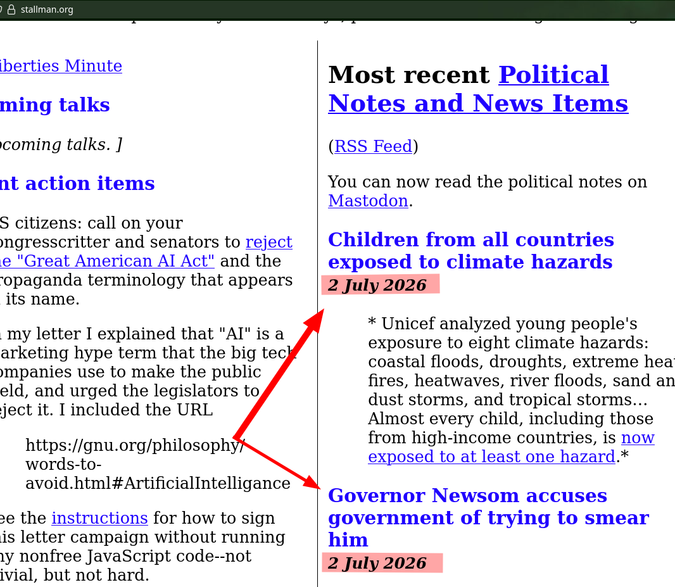Select the stallman.org address text
This screenshot has height=587, width=675.
pos(47,9)
